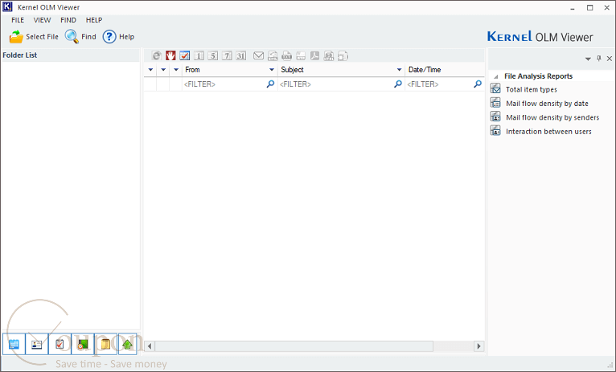Image resolution: width=616 pixels, height=372 pixels.
Task: Open Help via question mark icon
Action: 109,36
